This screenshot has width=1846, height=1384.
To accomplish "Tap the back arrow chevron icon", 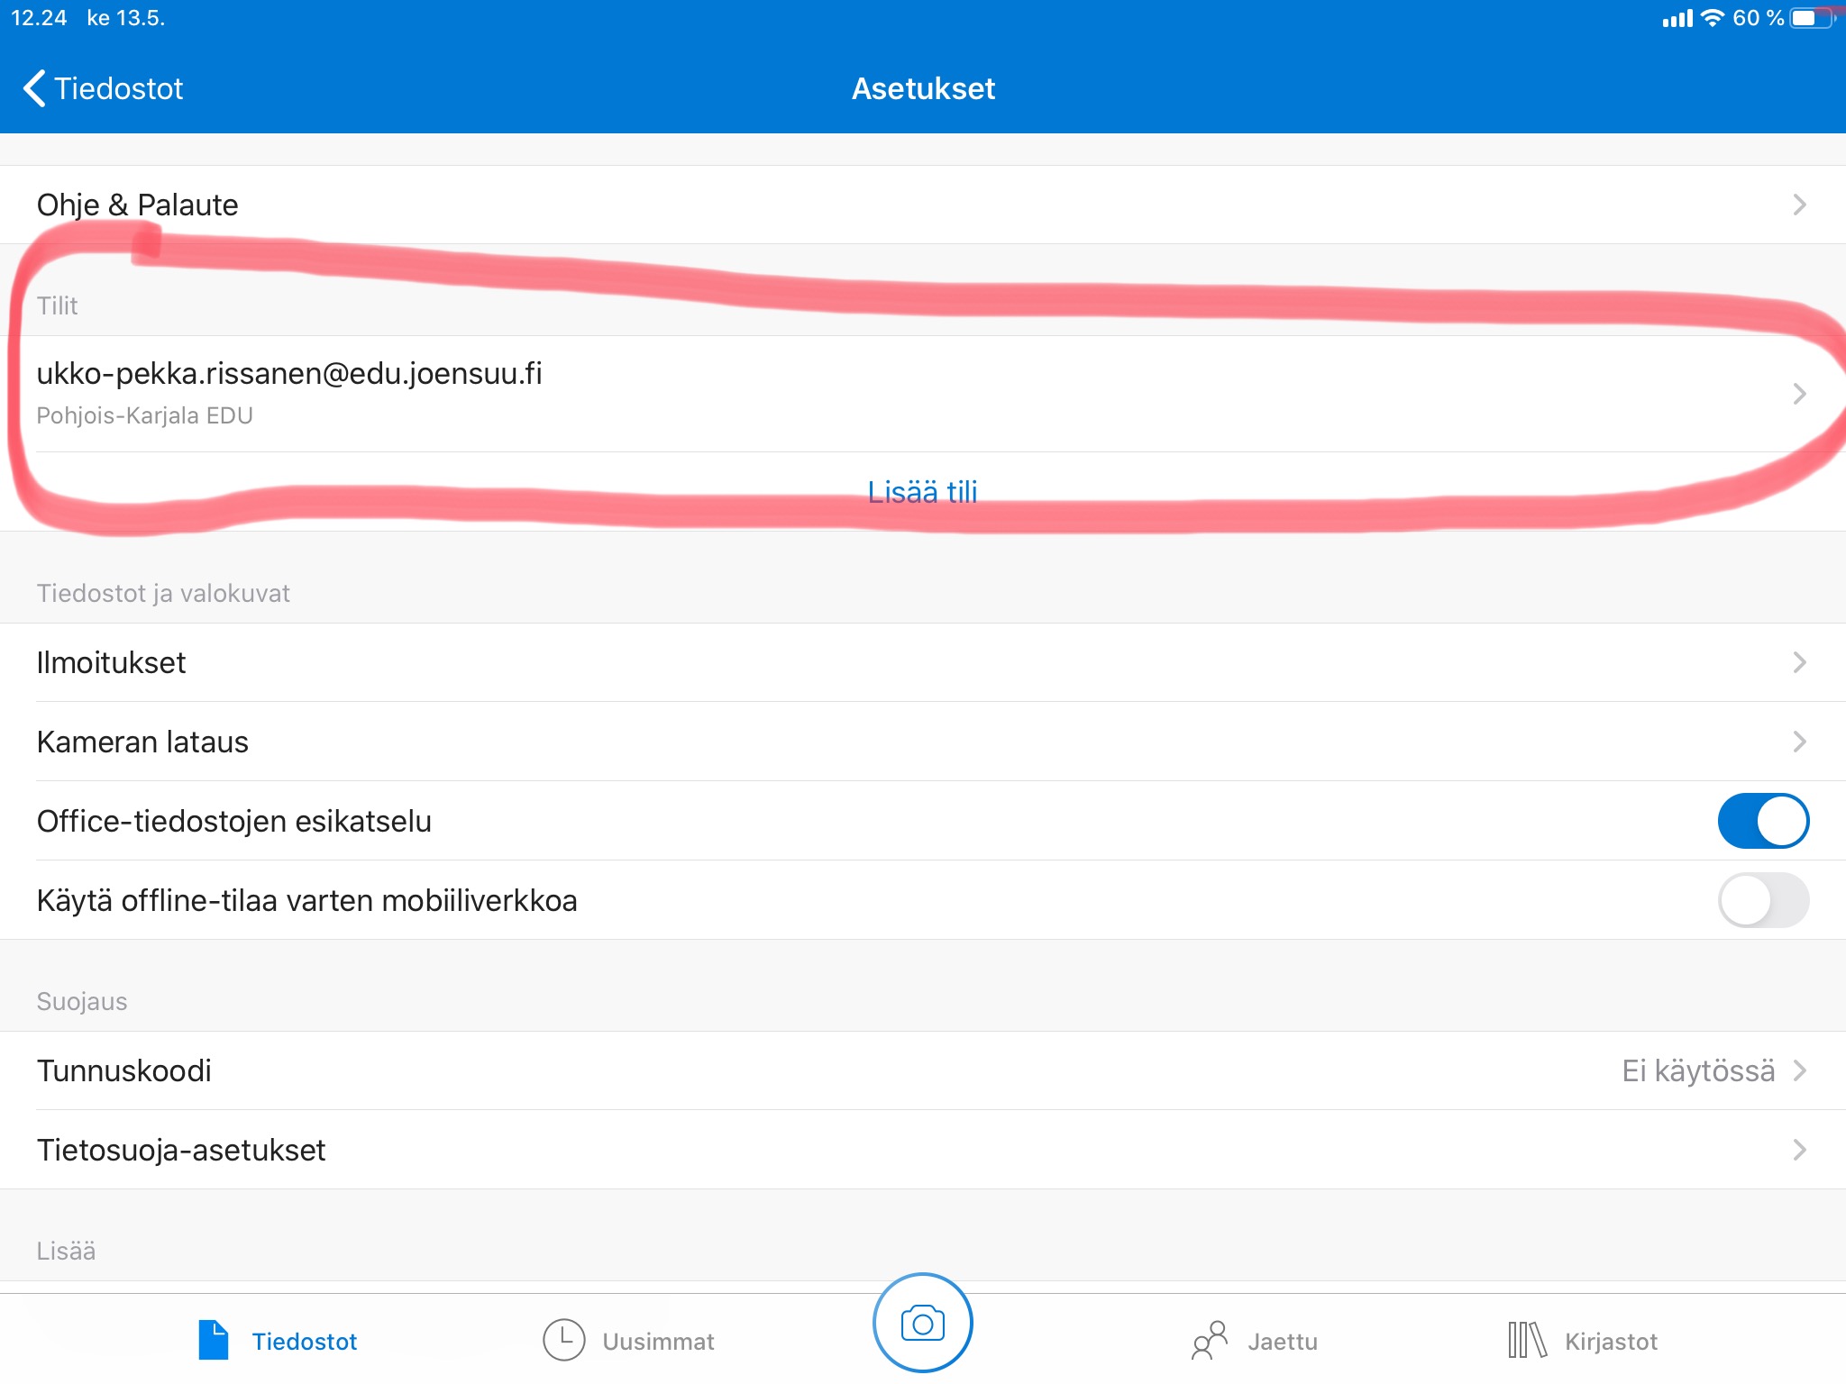I will click(34, 88).
